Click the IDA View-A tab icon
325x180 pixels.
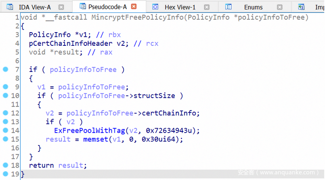pyautogui.click(x=10, y=7)
